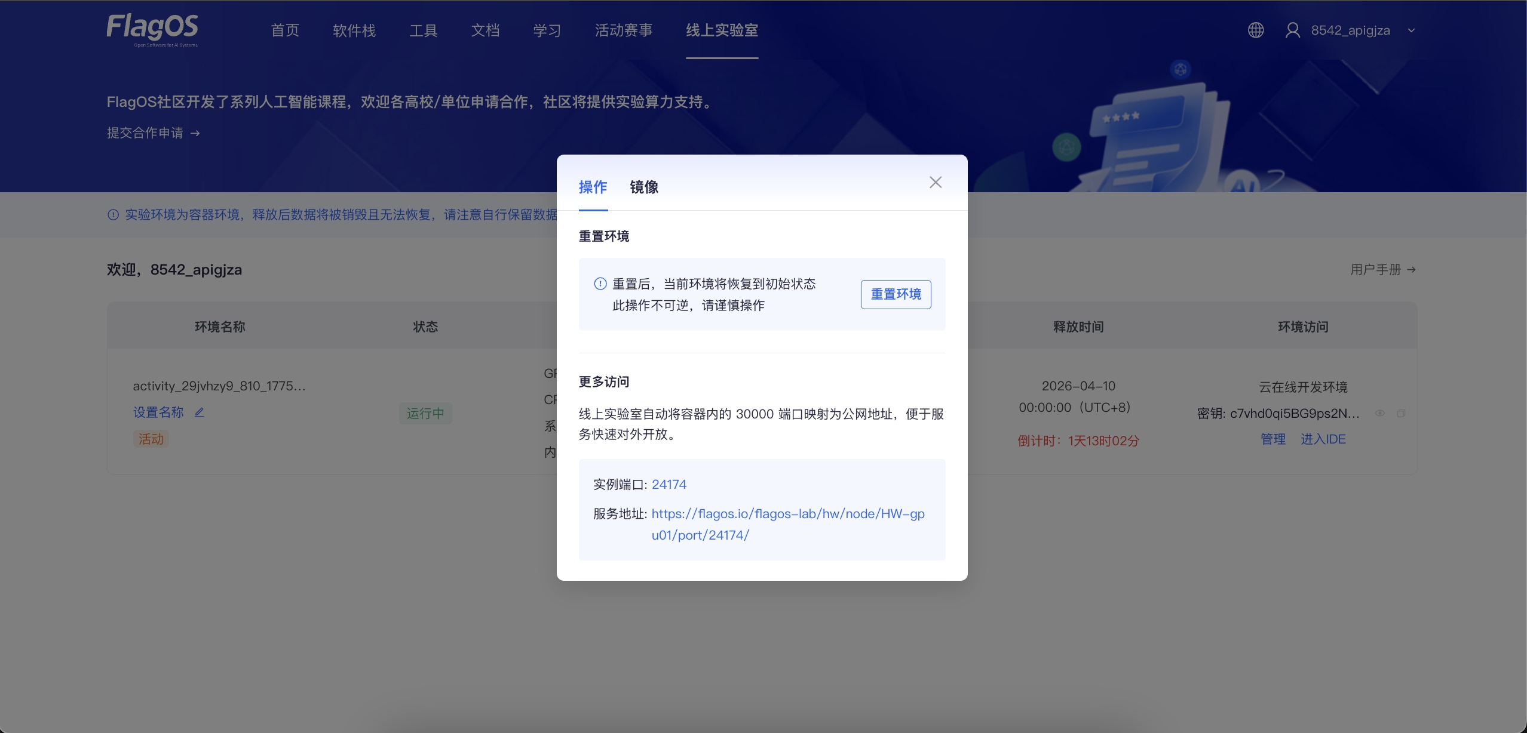Click the key text c7vhd0qi5BG9ps2N…

(1295, 414)
